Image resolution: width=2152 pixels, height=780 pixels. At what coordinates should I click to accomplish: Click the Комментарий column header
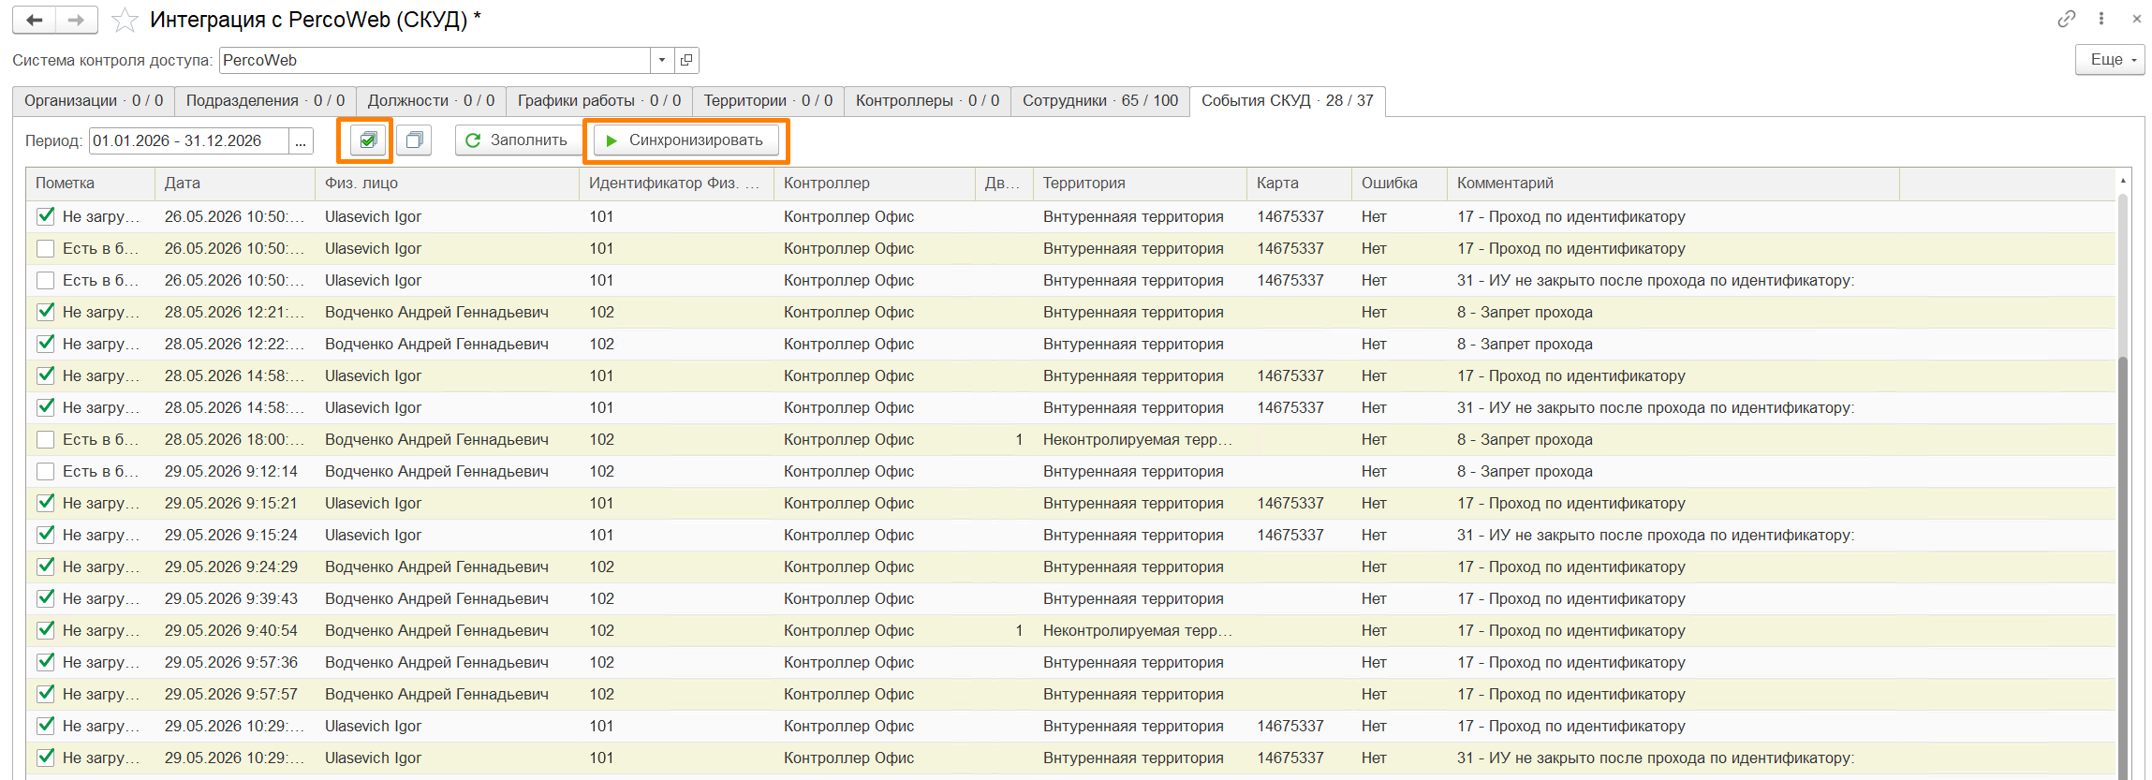point(1673,184)
